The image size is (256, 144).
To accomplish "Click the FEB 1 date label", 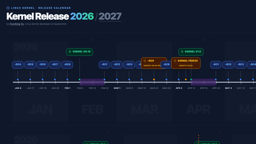I will 67,88.
